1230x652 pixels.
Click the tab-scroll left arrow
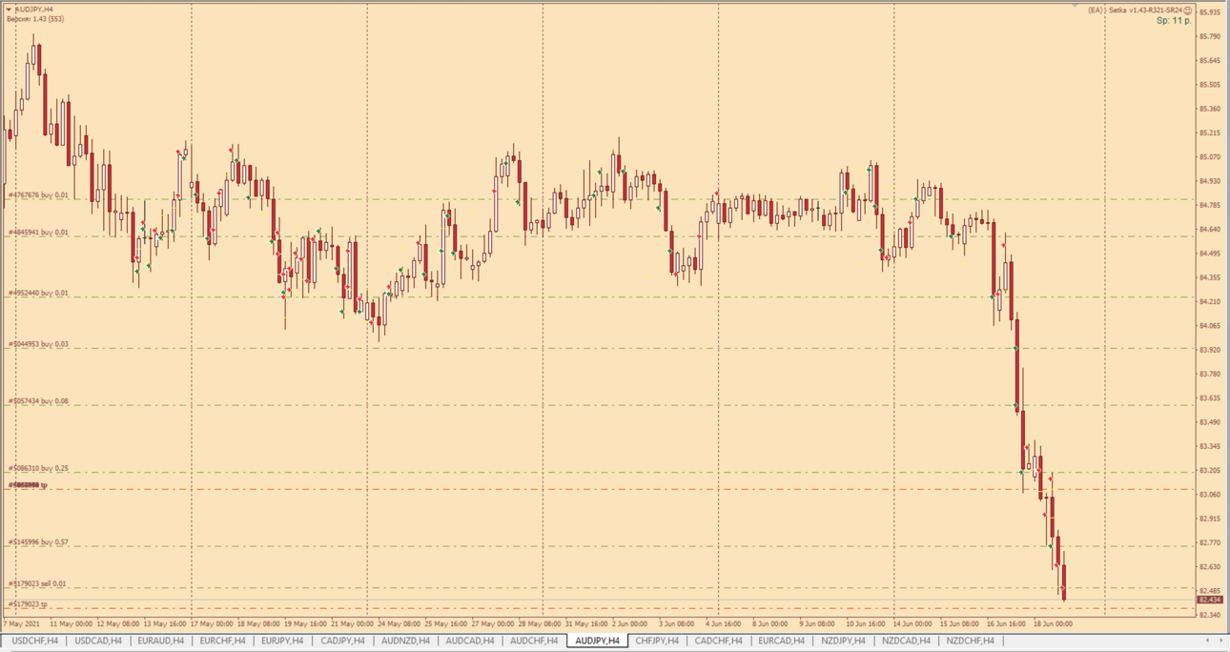[x=1209, y=641]
